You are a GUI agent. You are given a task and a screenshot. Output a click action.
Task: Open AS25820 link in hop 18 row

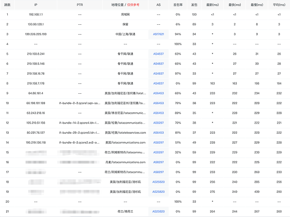click(x=158, y=182)
